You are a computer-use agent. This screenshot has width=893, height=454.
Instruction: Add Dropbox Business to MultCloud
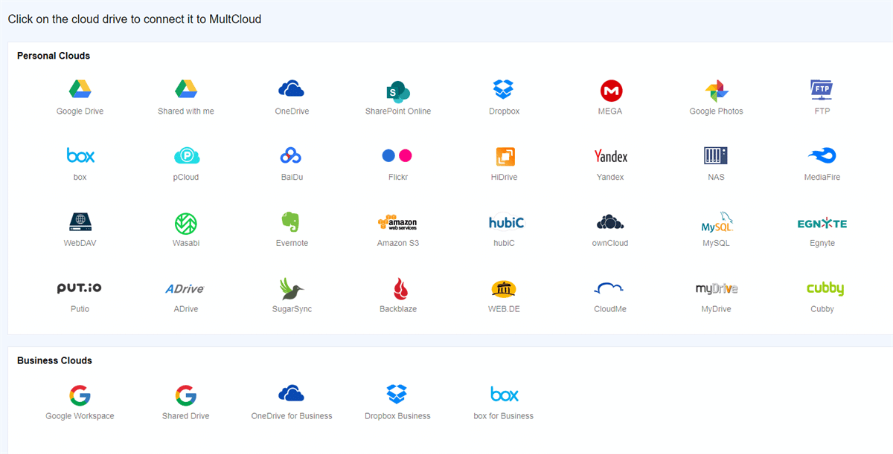(x=398, y=395)
